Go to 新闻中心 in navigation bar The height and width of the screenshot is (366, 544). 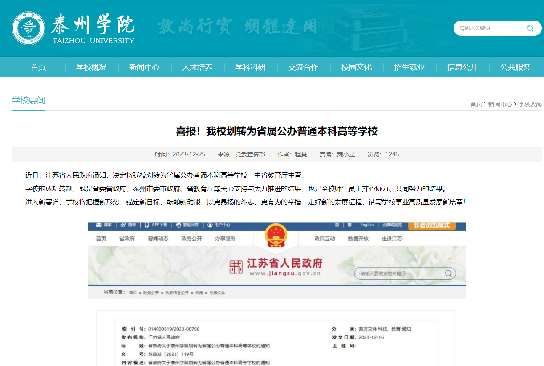coord(144,67)
